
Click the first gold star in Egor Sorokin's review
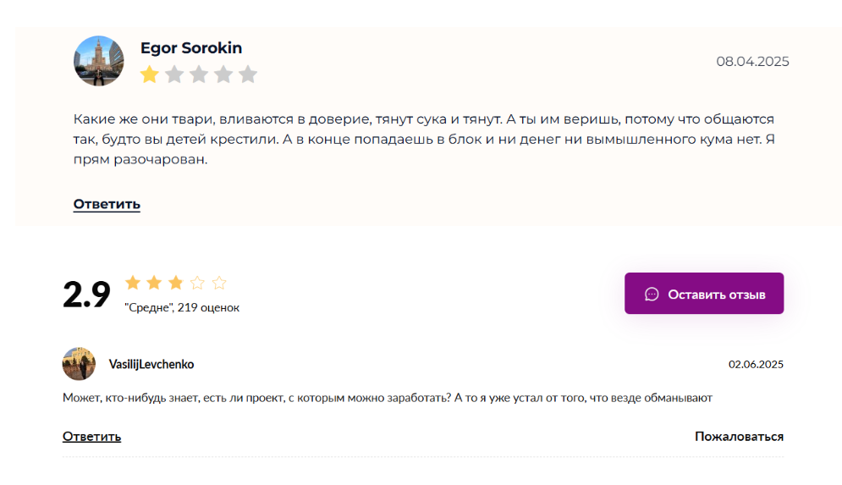(150, 74)
